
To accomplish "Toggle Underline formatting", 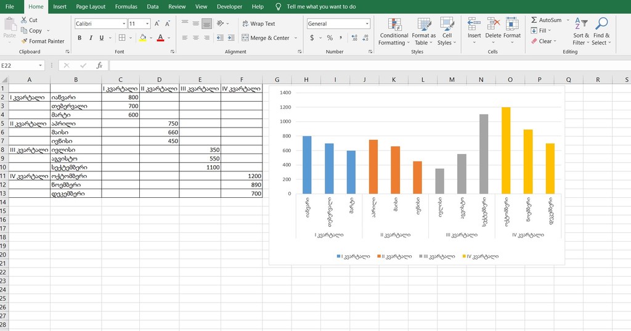I will click(102, 38).
